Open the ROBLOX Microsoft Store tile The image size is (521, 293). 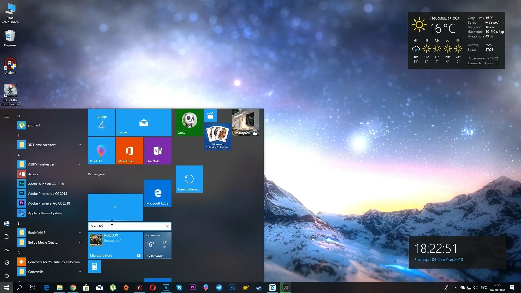(x=116, y=245)
